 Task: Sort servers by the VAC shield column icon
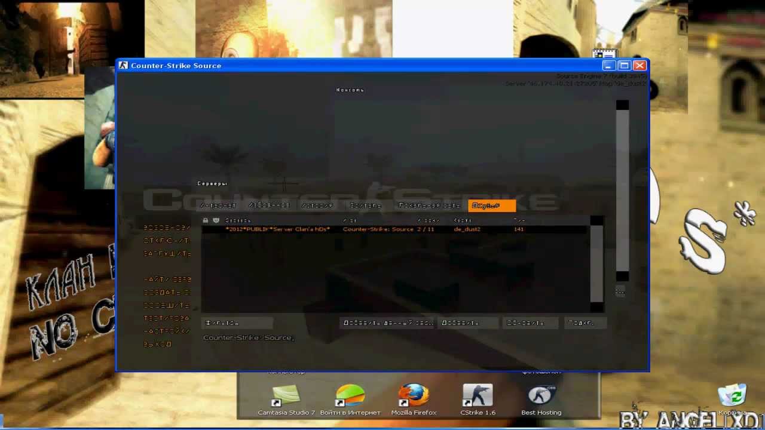coord(216,220)
